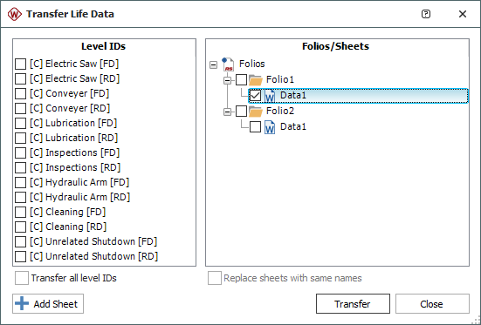This screenshot has width=481, height=325.
Task: Collapse the Folio1 tree node
Action: (227, 80)
